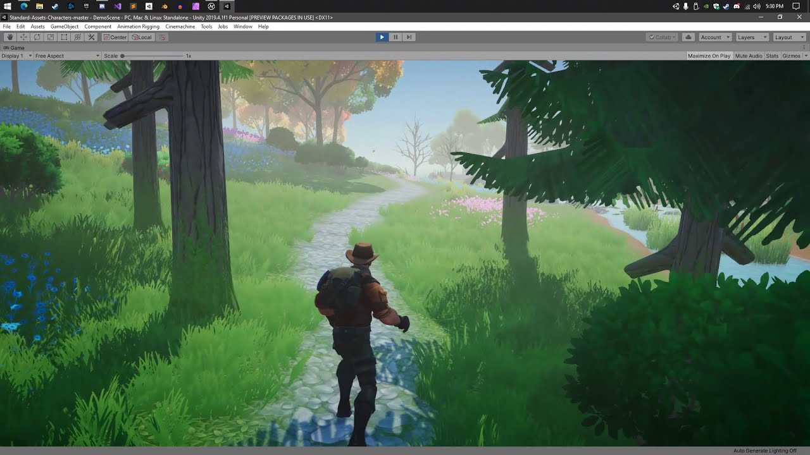Select the Rect tool
Viewport: 810px width, 455px height.
point(64,37)
